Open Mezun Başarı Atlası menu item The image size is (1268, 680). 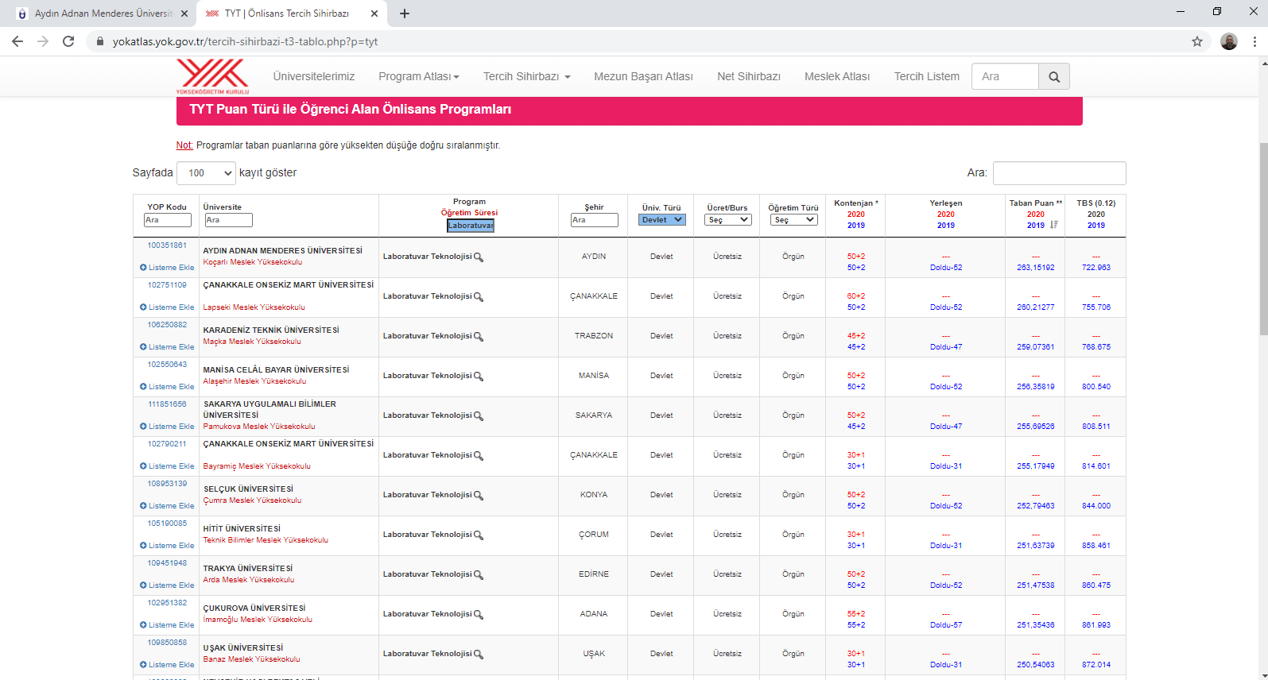click(643, 76)
